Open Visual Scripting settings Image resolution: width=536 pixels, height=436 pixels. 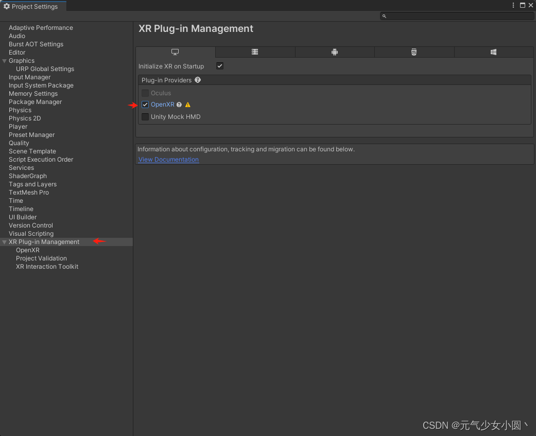[x=31, y=234]
